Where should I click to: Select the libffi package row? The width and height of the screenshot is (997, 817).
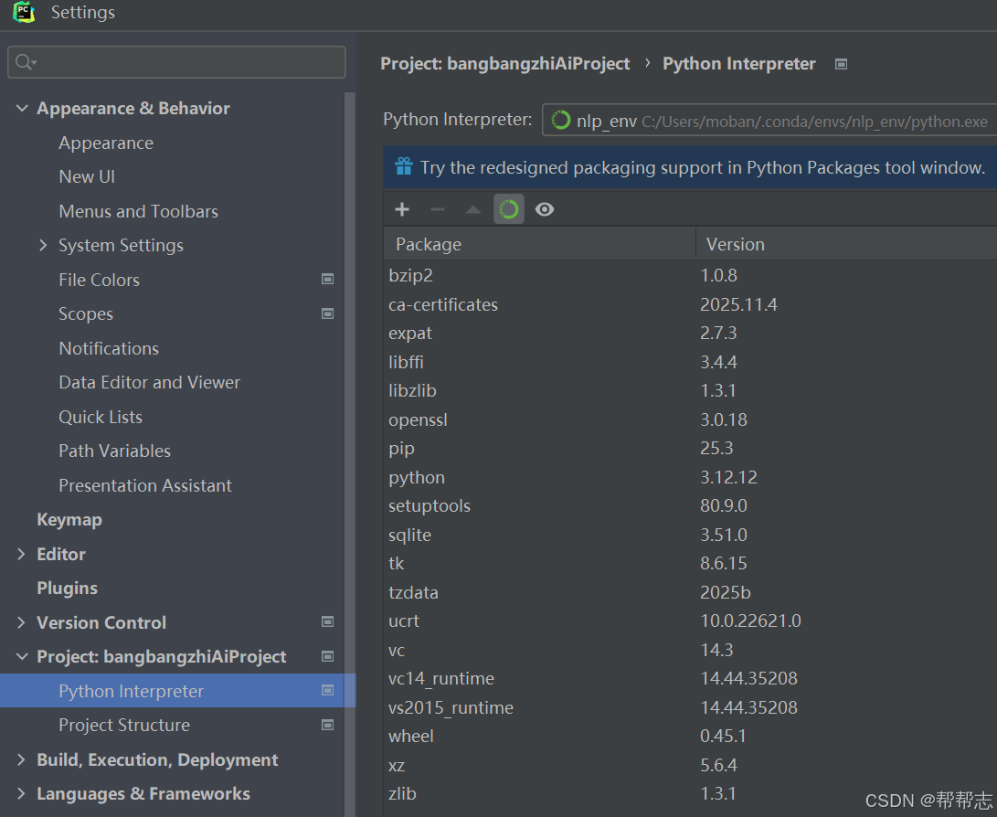pyautogui.click(x=690, y=362)
